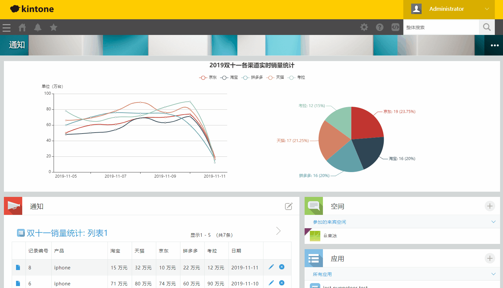Screen dimensions: 503x288
Task: Click date cell 2019-11-10
Action: pyautogui.click(x=245, y=284)
